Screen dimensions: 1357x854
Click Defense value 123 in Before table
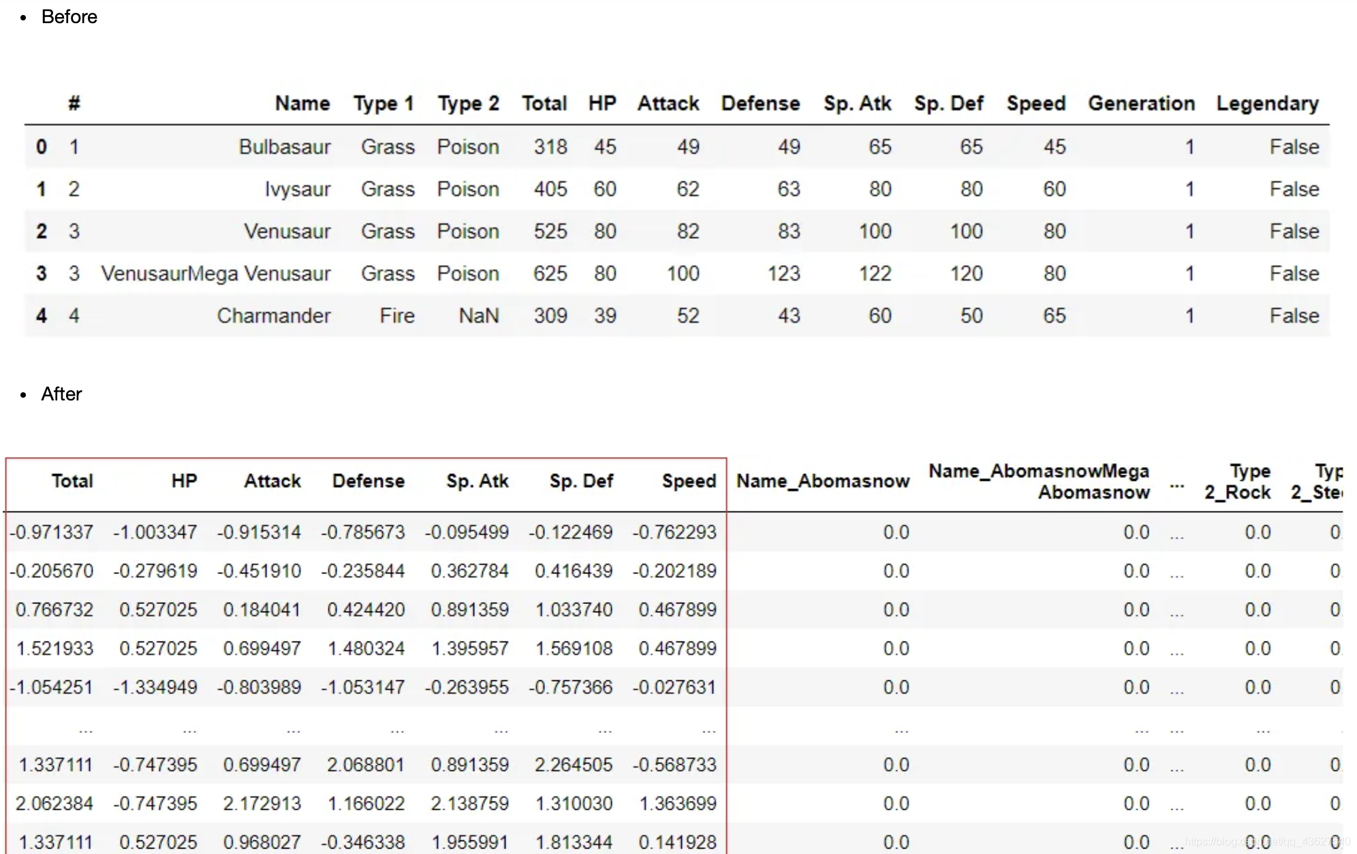(784, 273)
